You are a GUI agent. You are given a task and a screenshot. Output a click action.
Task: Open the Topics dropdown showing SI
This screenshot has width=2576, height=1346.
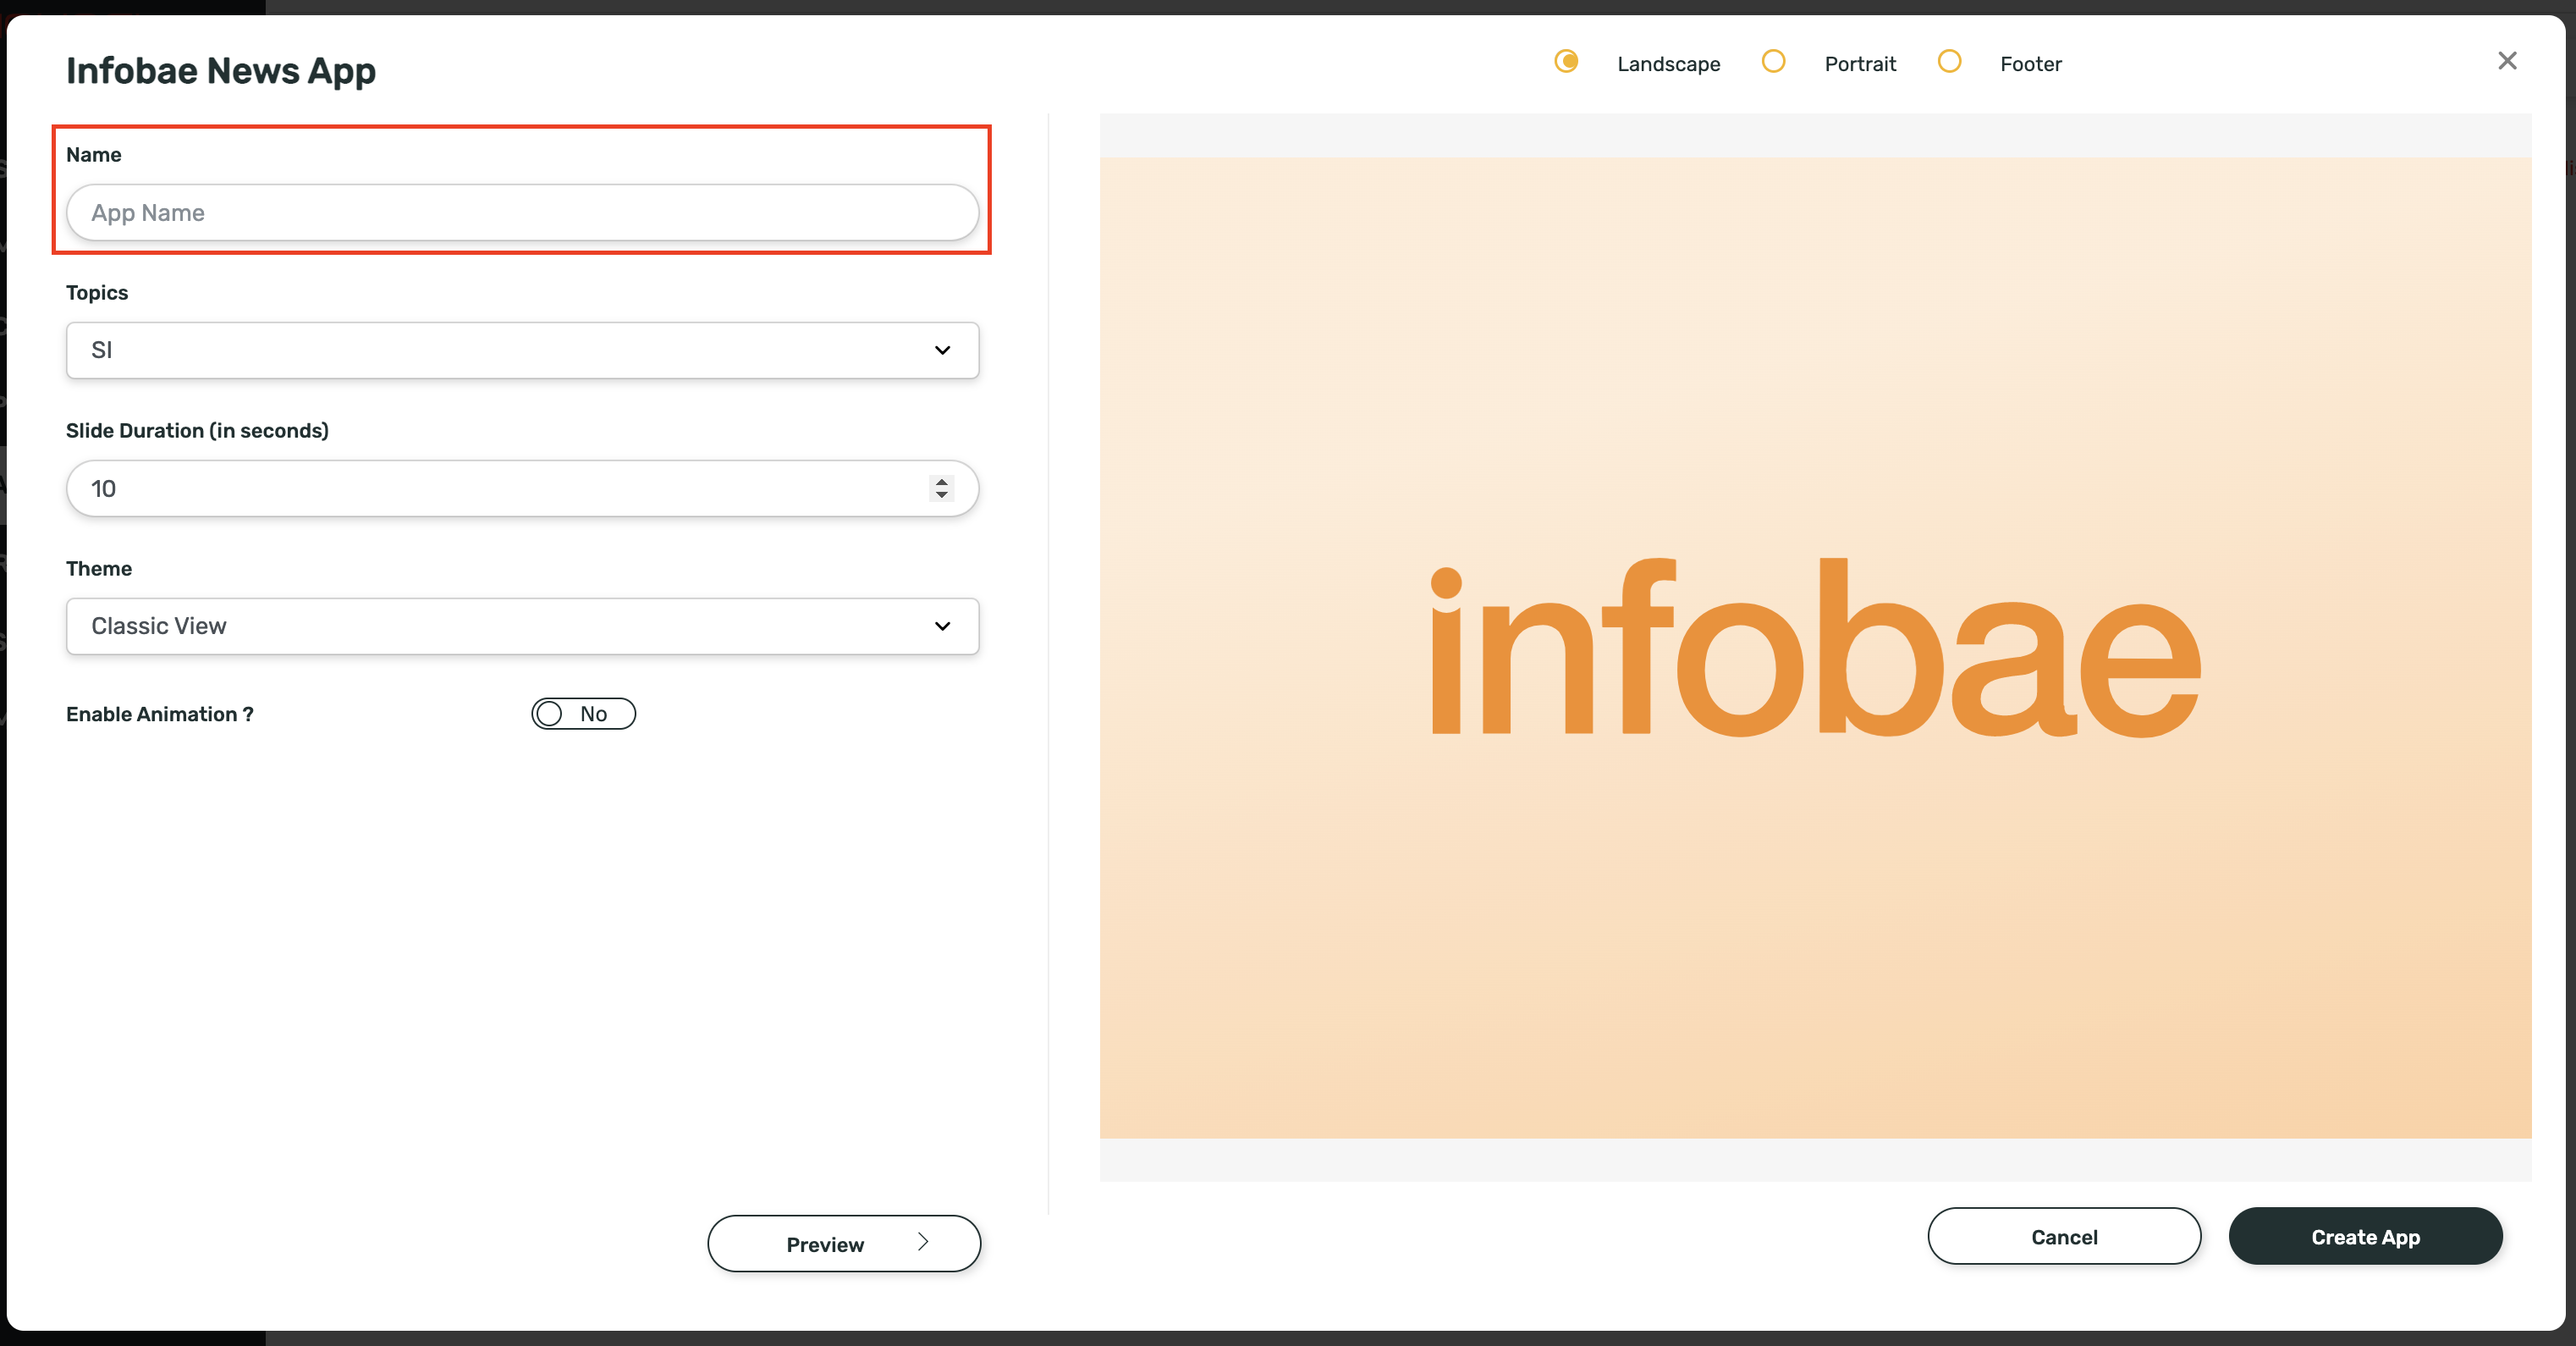(522, 350)
